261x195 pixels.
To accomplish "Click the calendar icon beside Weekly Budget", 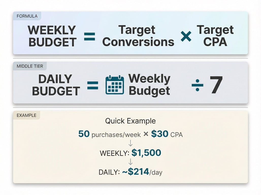I will click(x=115, y=85).
